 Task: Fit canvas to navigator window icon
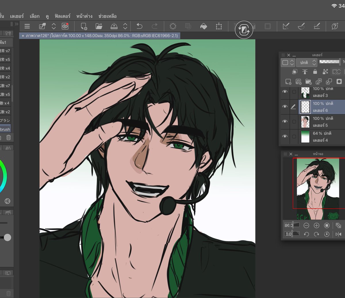click(x=338, y=225)
